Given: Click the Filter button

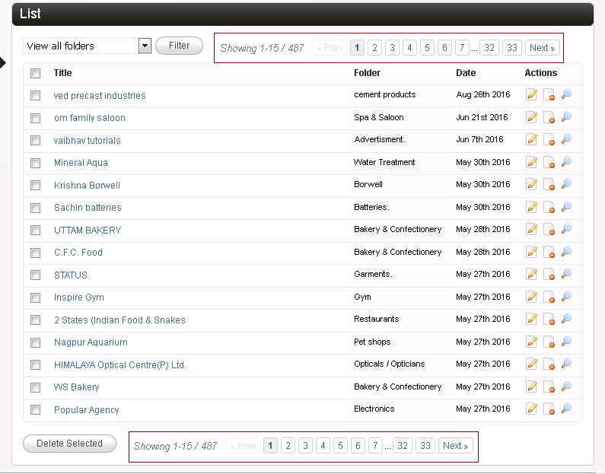Looking at the screenshot, I should coord(179,46).
